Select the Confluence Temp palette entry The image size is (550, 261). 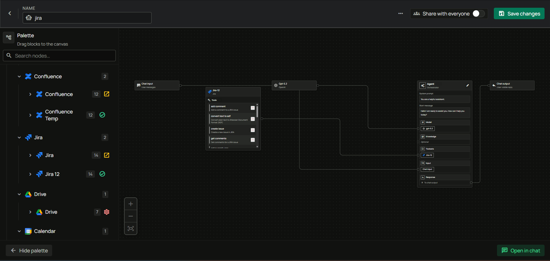[x=59, y=115]
